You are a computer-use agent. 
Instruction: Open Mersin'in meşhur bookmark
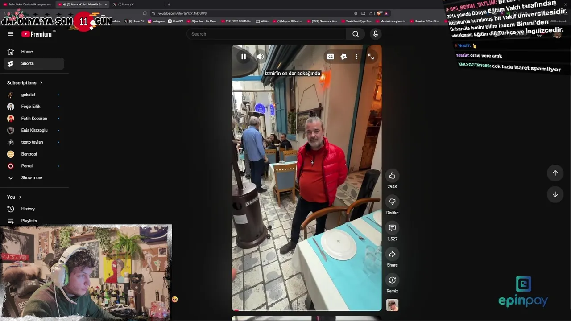pyautogui.click(x=390, y=21)
